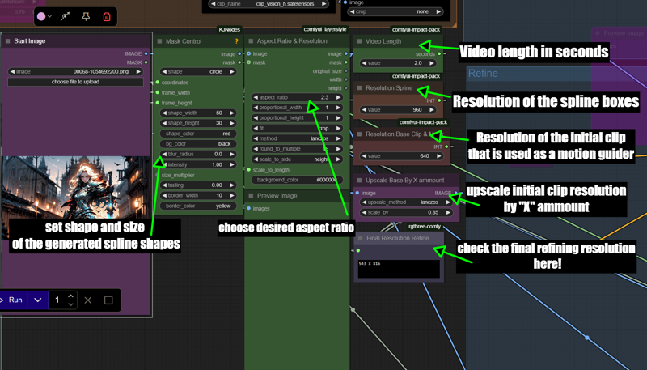Increase the border_width value
647x370 pixels.
(232, 195)
